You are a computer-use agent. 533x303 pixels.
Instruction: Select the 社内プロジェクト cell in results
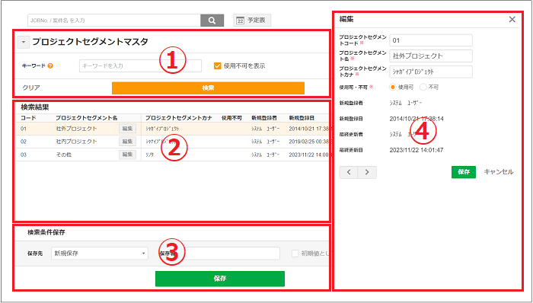[x=76, y=142]
